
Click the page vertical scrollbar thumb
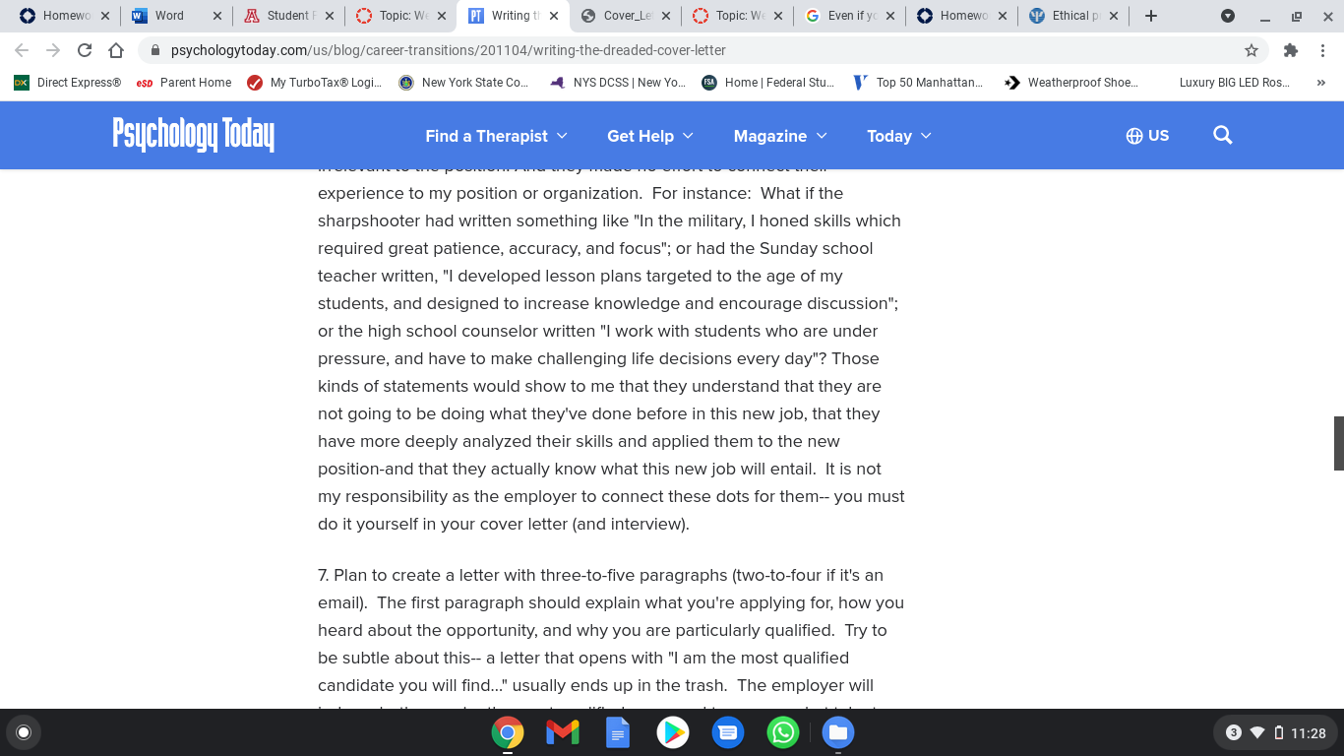click(1338, 443)
